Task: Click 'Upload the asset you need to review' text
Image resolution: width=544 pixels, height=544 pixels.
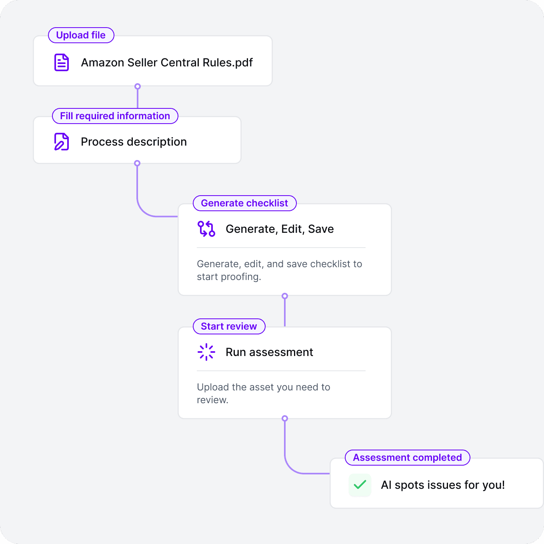Action: [264, 394]
